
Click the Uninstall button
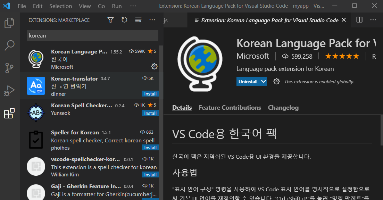click(x=248, y=81)
